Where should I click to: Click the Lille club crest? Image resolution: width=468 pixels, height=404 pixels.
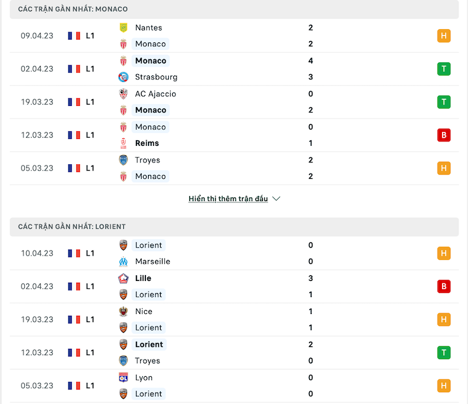[123, 278]
